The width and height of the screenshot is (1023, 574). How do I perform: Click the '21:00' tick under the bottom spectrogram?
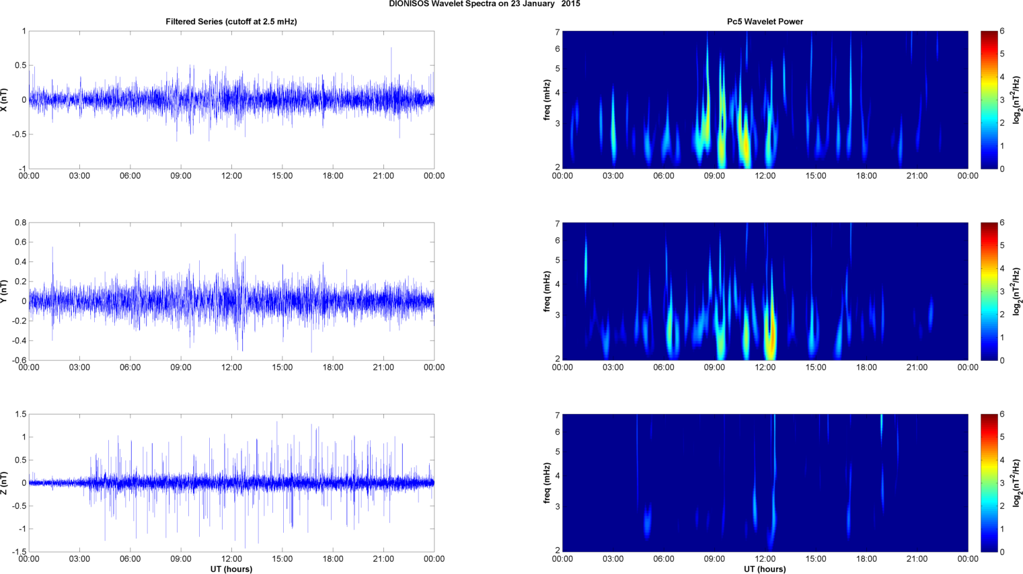(917, 559)
